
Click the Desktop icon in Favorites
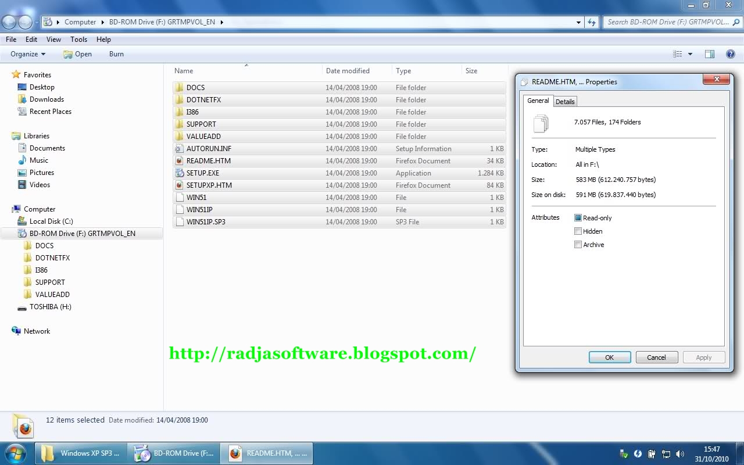pos(22,87)
